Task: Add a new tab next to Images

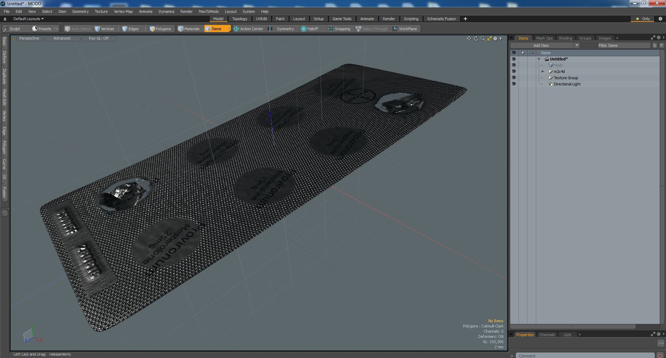Action: click(x=617, y=38)
